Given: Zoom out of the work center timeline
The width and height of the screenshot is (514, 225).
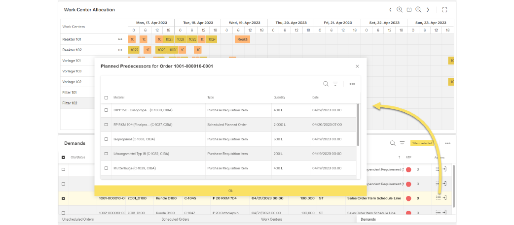Looking at the screenshot, I should coord(418,10).
